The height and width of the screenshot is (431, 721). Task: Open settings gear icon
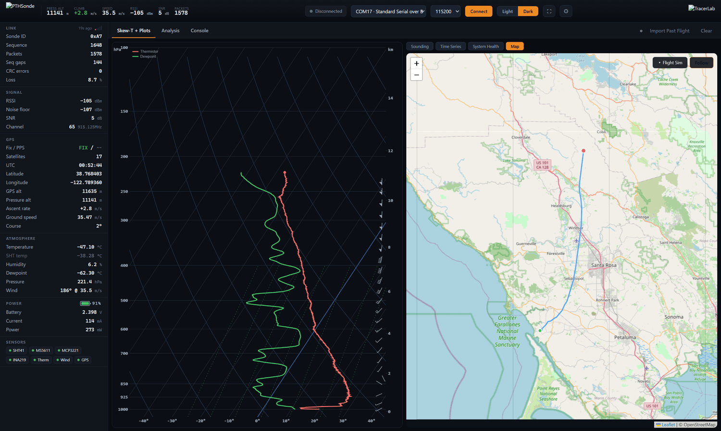click(566, 11)
